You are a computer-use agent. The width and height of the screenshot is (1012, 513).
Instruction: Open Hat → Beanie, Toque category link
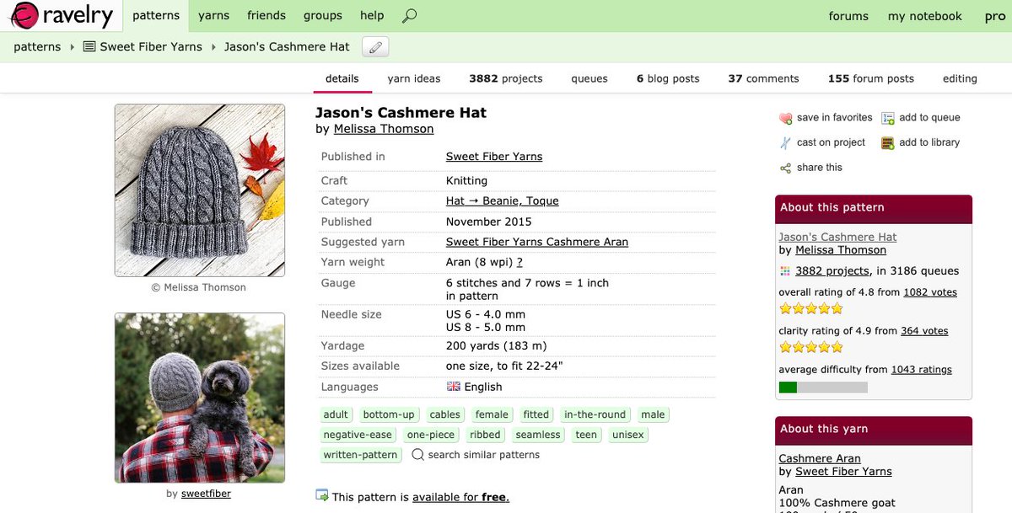pos(503,201)
